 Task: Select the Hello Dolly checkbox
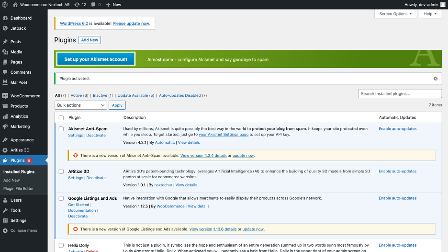point(61,245)
